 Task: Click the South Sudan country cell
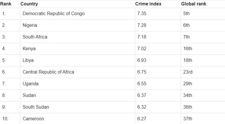(36, 107)
